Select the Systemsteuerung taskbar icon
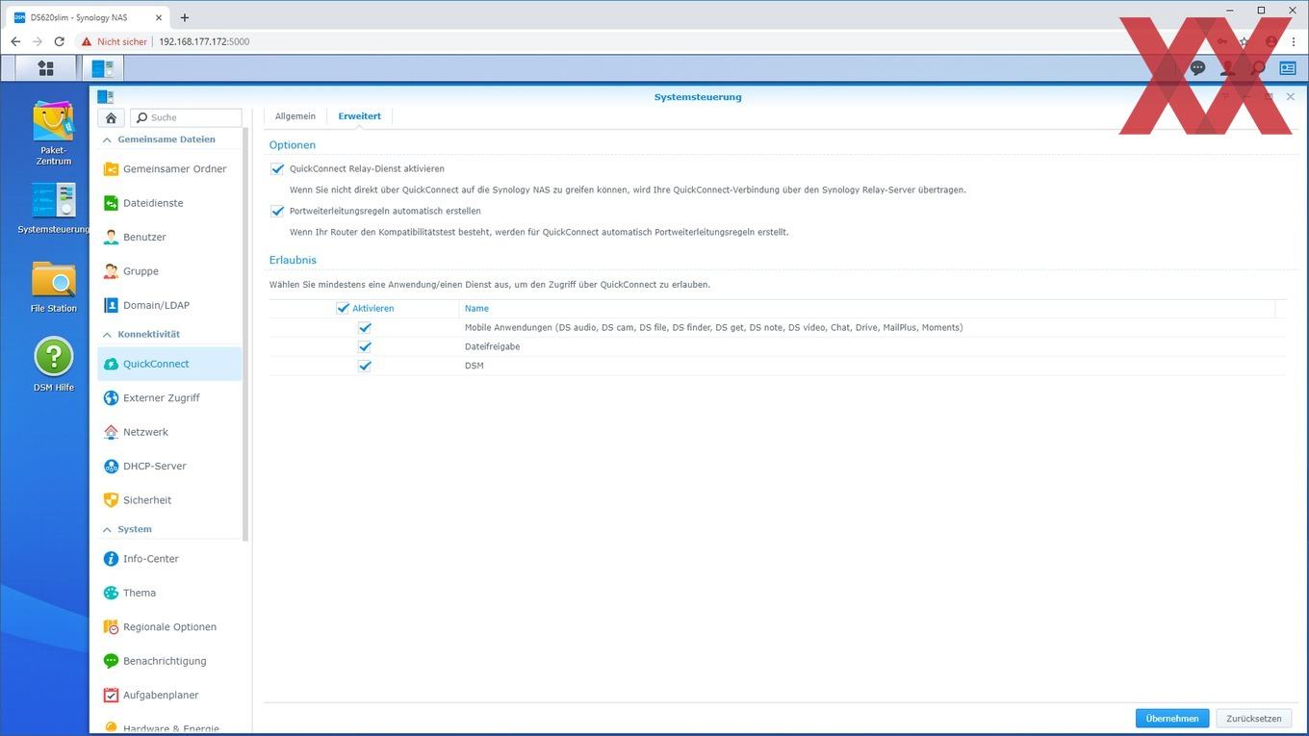Screen dimensions: 1309x736 [x=102, y=68]
